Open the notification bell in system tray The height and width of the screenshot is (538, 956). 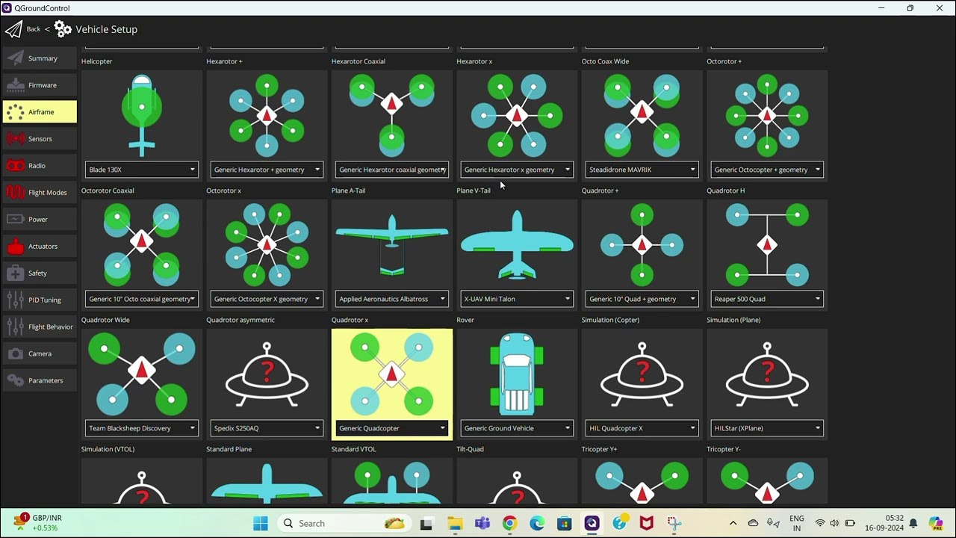(913, 523)
